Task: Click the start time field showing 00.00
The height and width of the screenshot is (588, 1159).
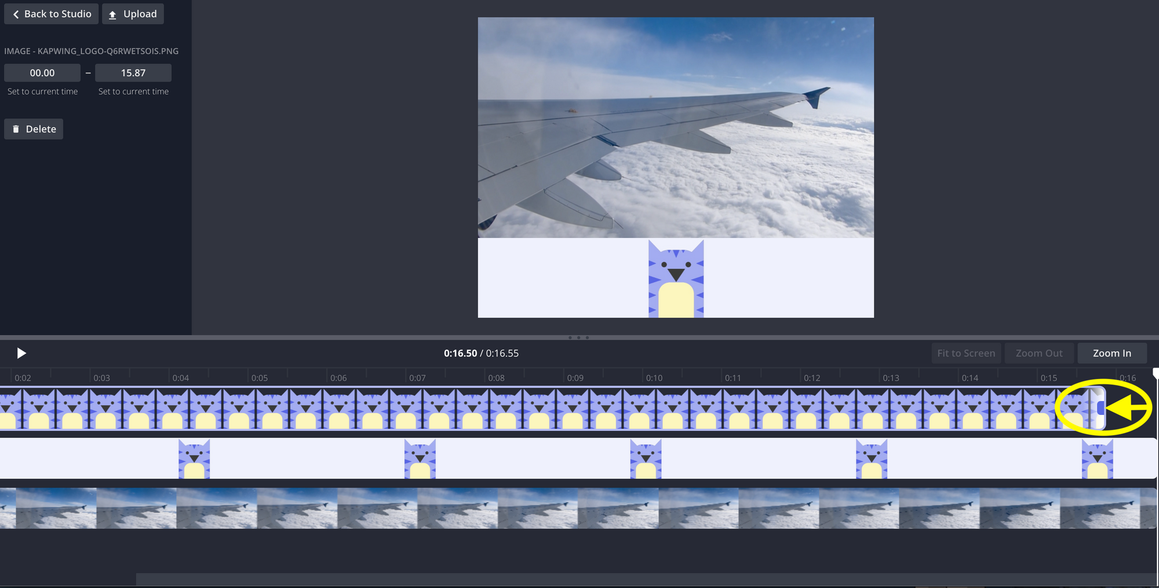Action: point(42,73)
